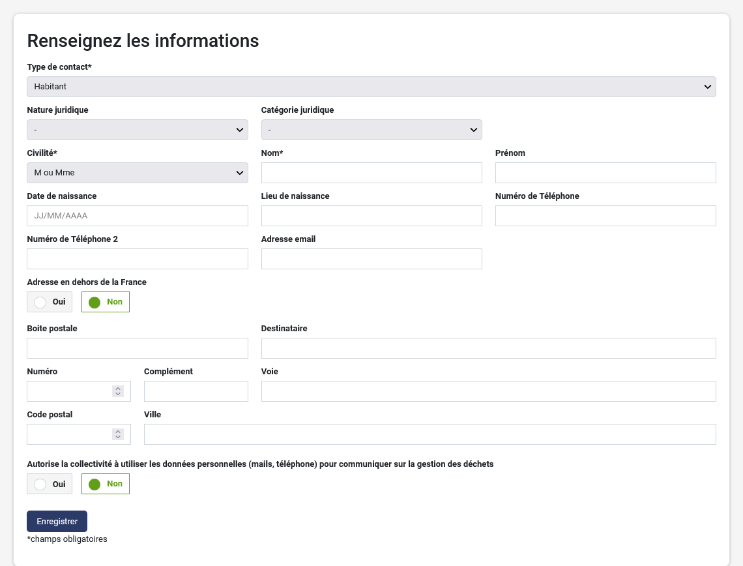The width and height of the screenshot is (743, 566).
Task: Click the Numéro field stepper arrows
Action: click(x=117, y=391)
